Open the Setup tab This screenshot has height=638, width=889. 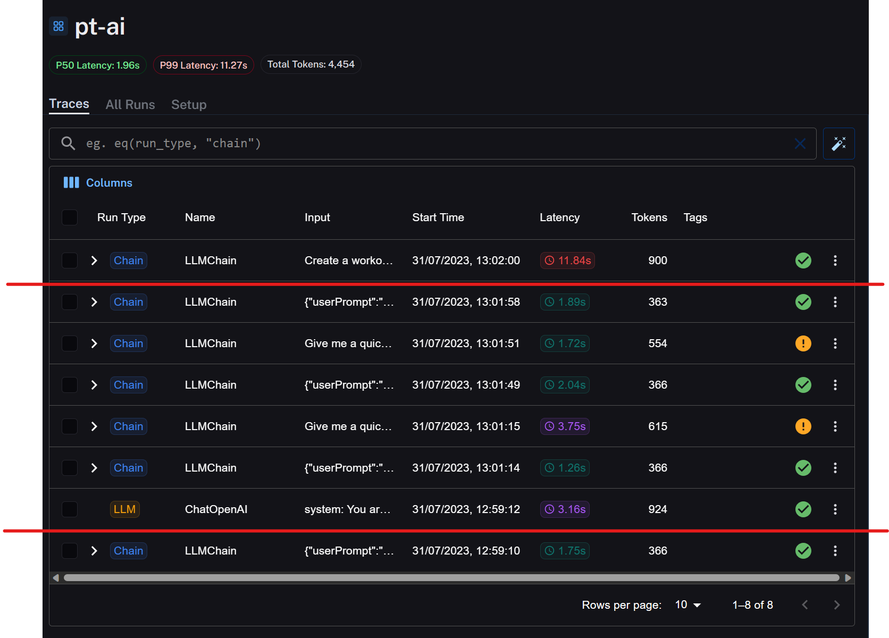click(x=189, y=105)
